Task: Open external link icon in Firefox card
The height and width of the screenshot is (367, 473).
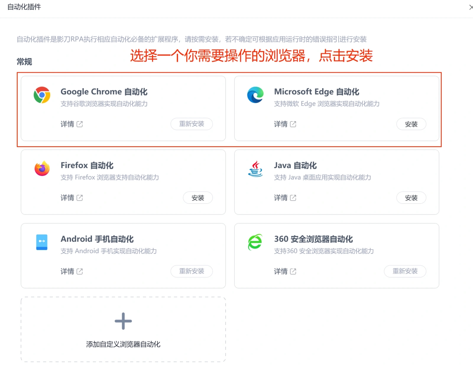Action: (x=80, y=198)
